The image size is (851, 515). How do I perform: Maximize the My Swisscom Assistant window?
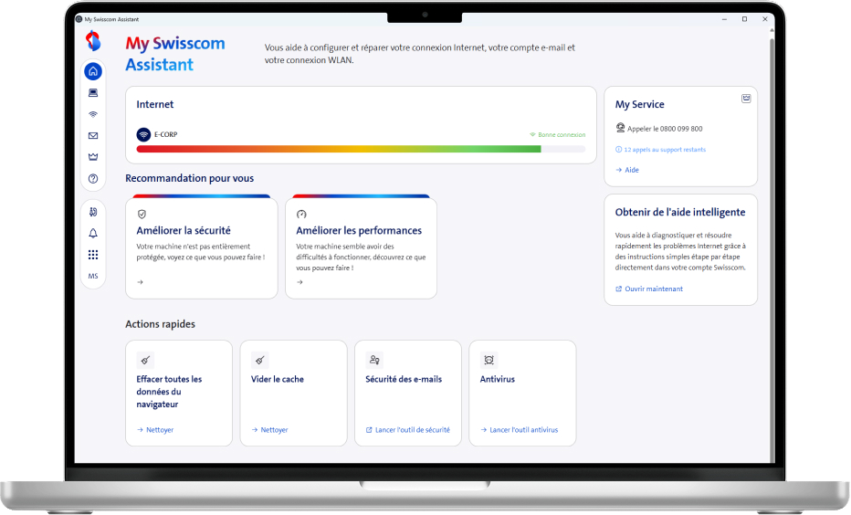[x=745, y=19]
